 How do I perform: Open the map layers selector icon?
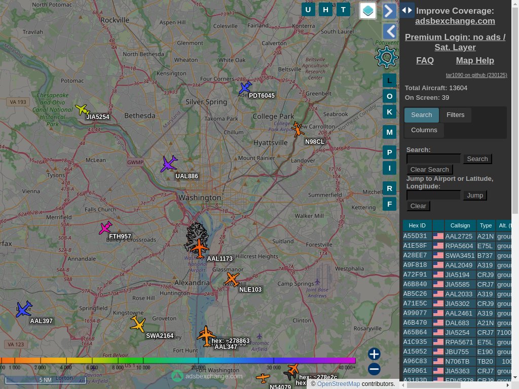coord(368,11)
